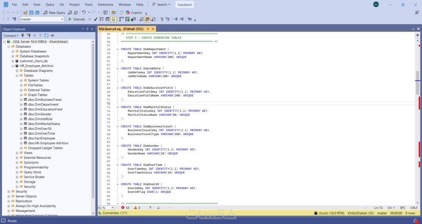Image resolution: width=422 pixels, height=224 pixels.
Task: Open the Query menu
Action: click(x=50, y=5)
